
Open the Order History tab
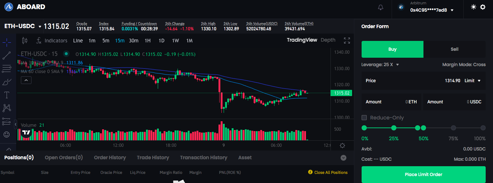pos(110,158)
